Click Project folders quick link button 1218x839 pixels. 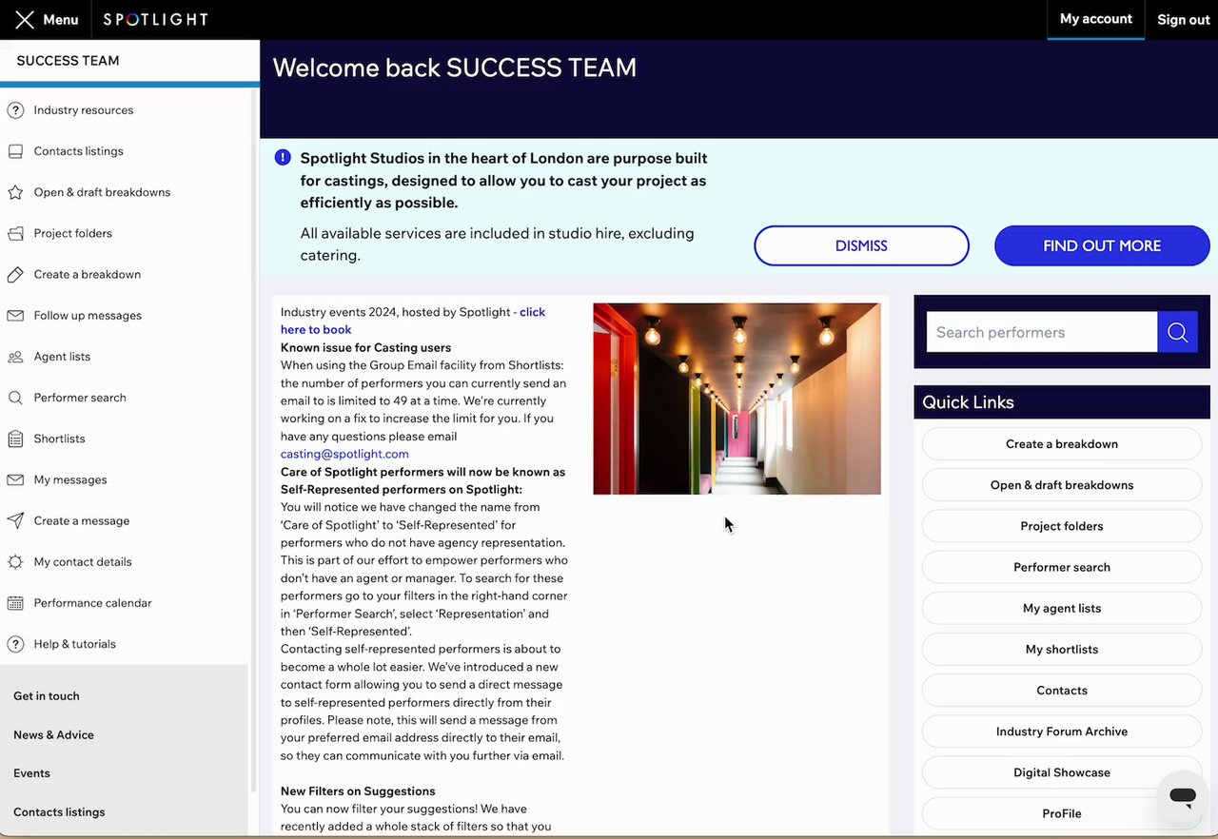click(x=1062, y=526)
